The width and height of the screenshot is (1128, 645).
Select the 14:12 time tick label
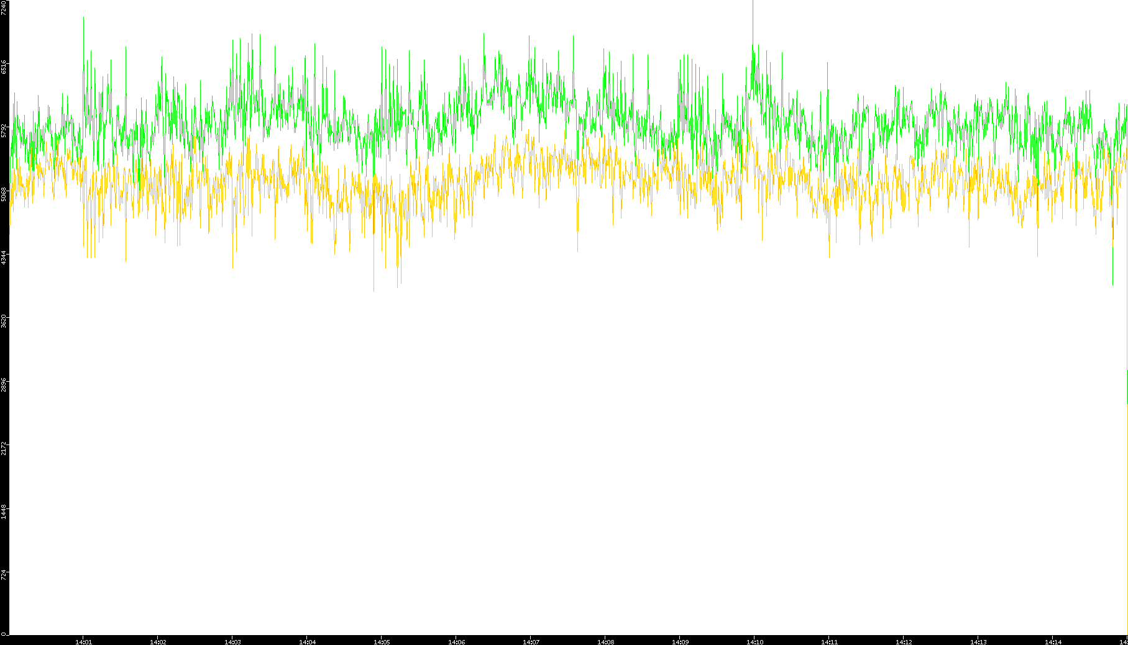click(904, 642)
